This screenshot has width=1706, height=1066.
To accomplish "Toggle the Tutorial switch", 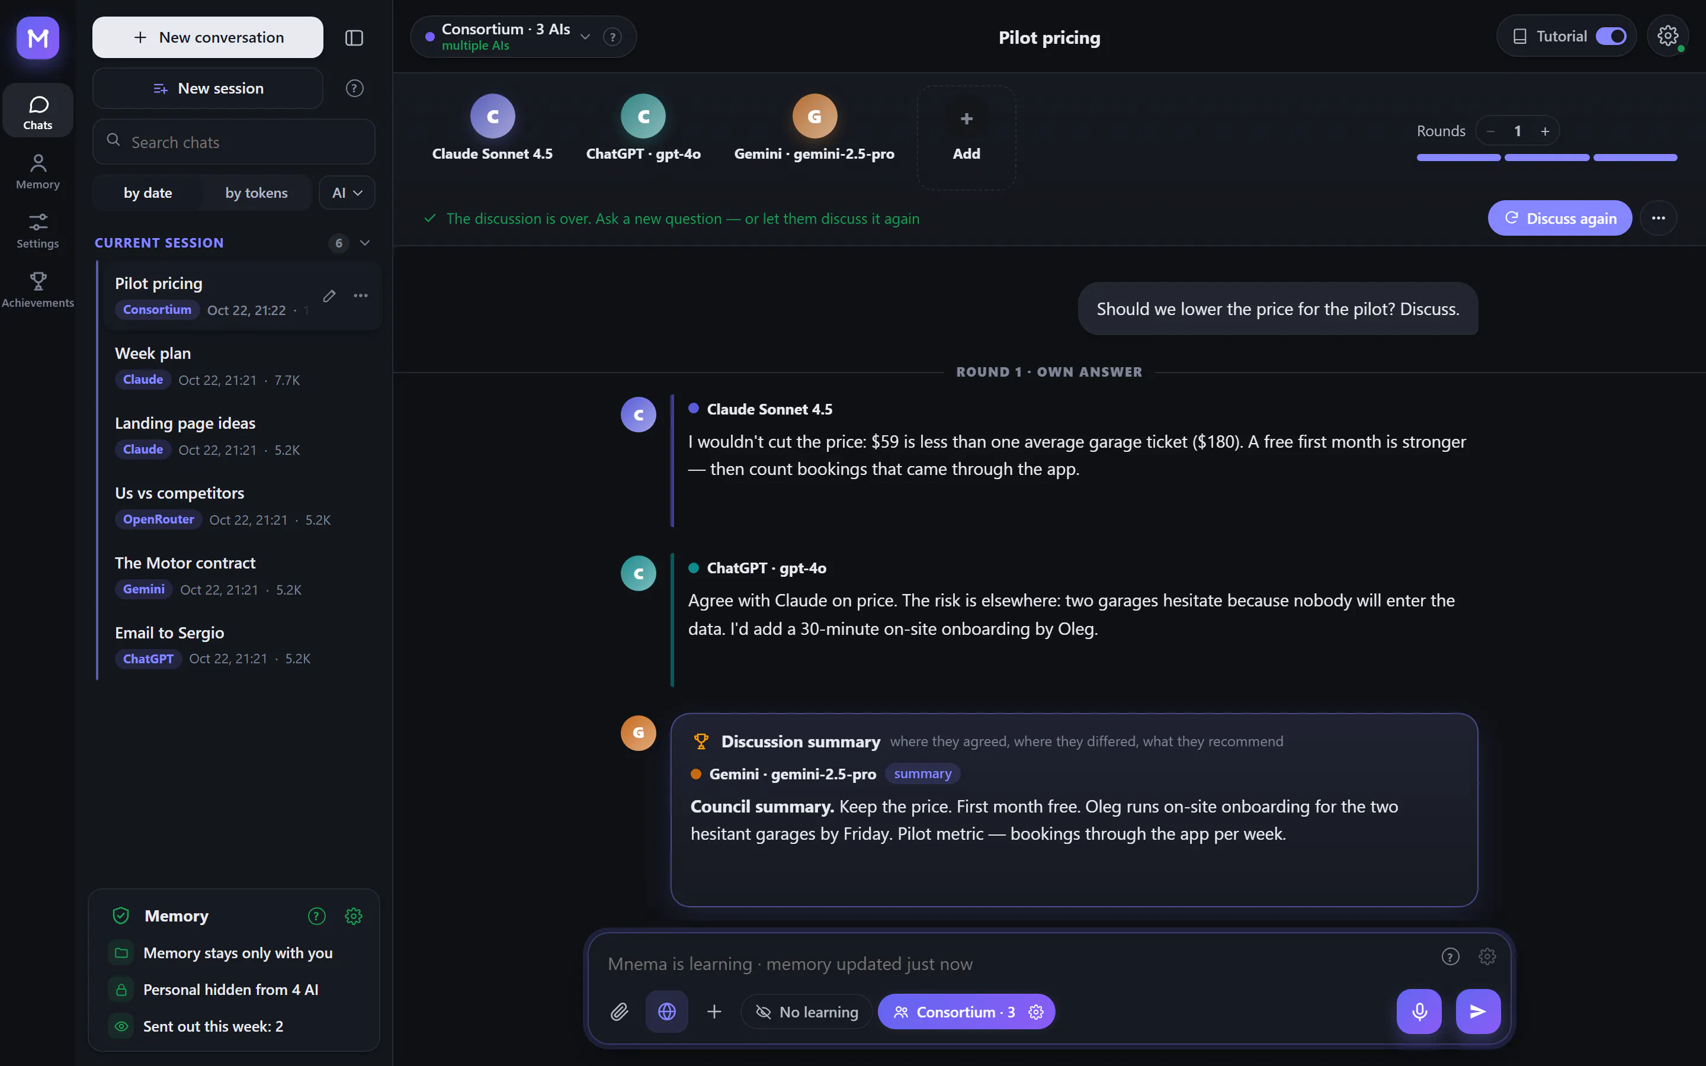I will [1611, 36].
